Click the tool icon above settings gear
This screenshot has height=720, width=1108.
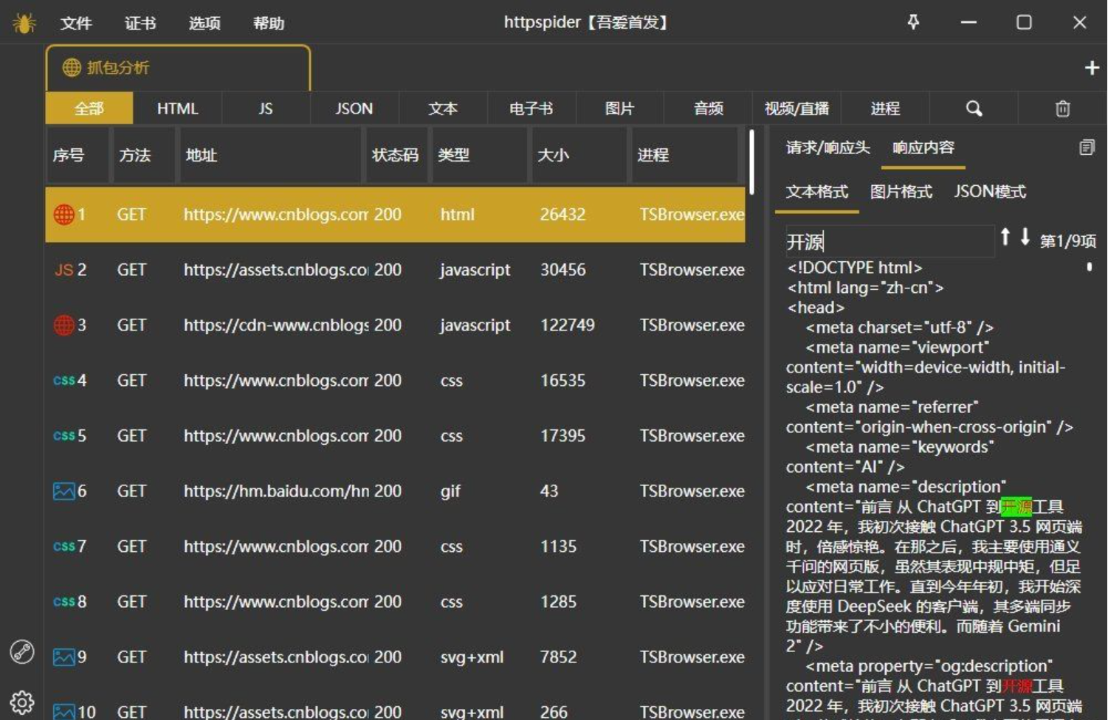22,652
